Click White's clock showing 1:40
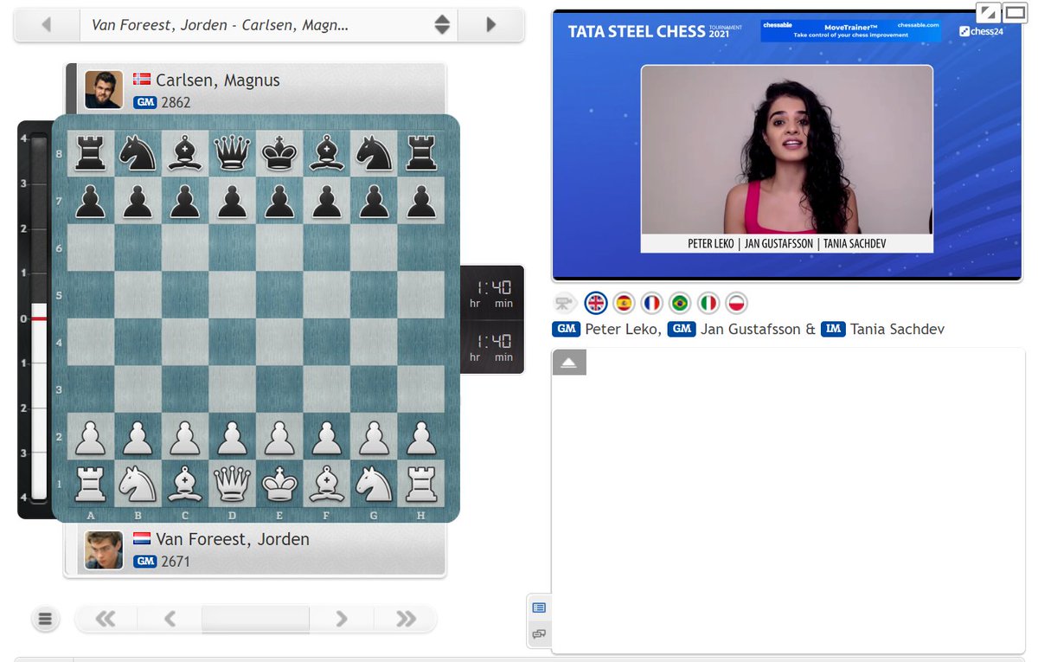1038x662 pixels. click(491, 346)
